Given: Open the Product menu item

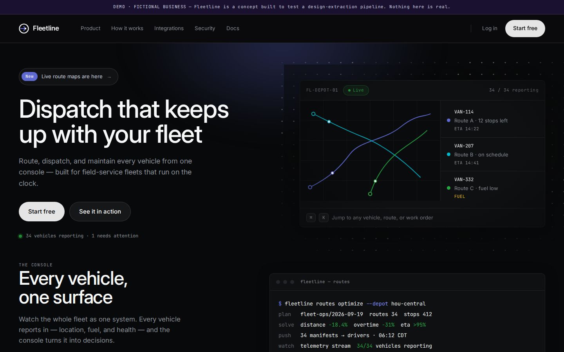Looking at the screenshot, I should (x=90, y=28).
